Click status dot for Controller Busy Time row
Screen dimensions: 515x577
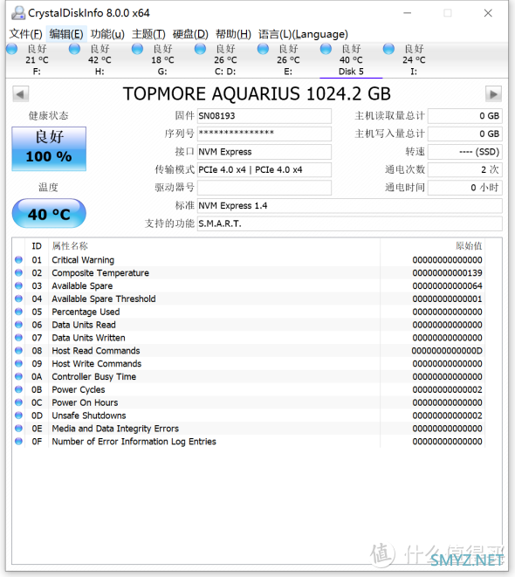click(x=18, y=376)
